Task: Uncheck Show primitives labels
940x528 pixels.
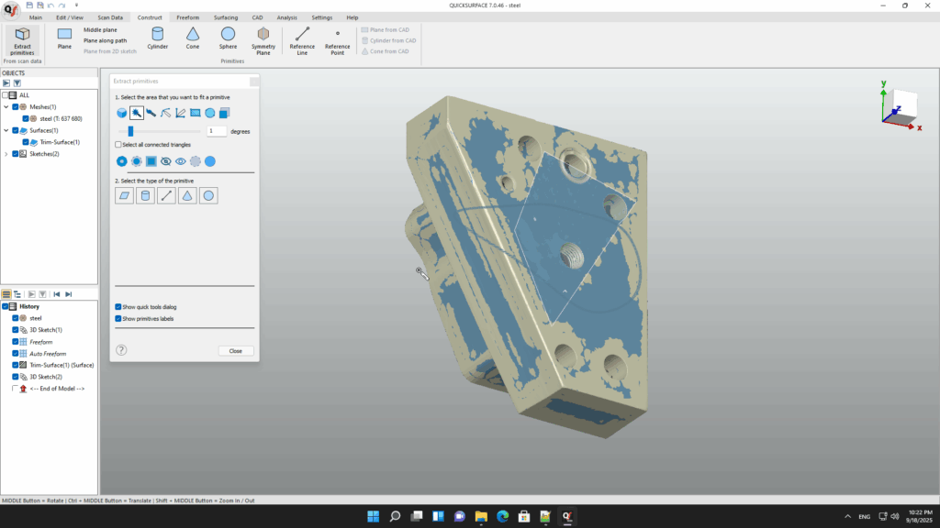Action: pos(118,319)
